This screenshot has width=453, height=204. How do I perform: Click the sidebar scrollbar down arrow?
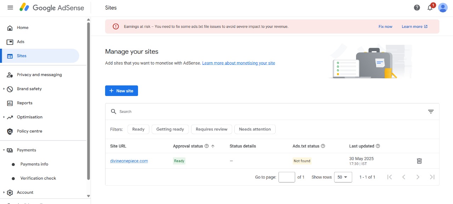88,196
